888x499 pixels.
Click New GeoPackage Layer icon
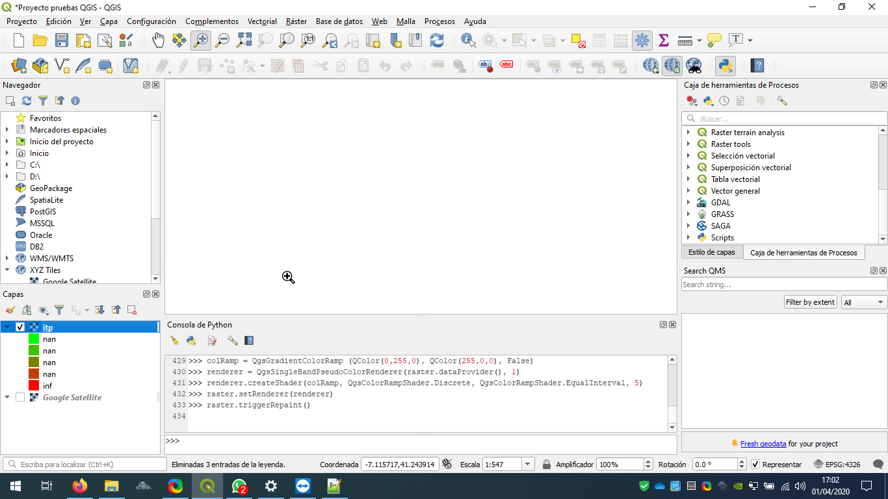pyautogui.click(x=40, y=66)
